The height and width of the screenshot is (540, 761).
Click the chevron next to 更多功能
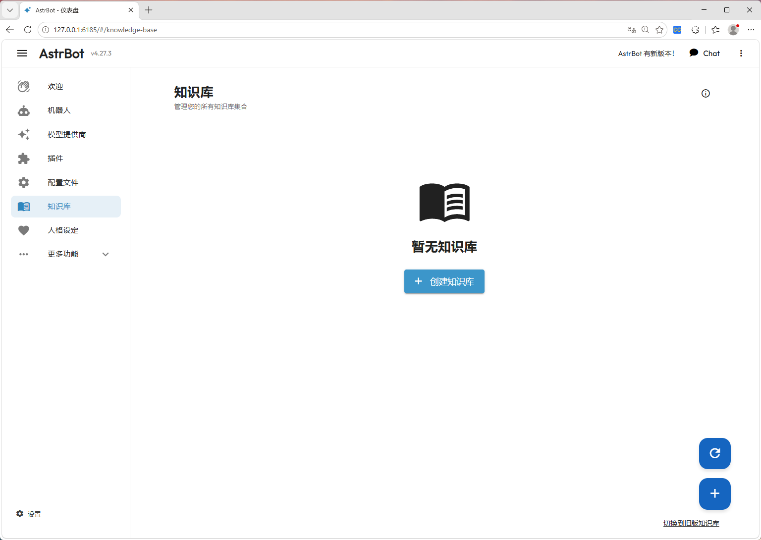[x=106, y=254]
